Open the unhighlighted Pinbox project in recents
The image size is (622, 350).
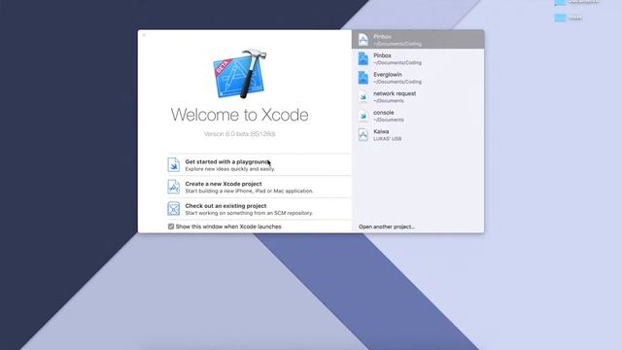(418, 58)
